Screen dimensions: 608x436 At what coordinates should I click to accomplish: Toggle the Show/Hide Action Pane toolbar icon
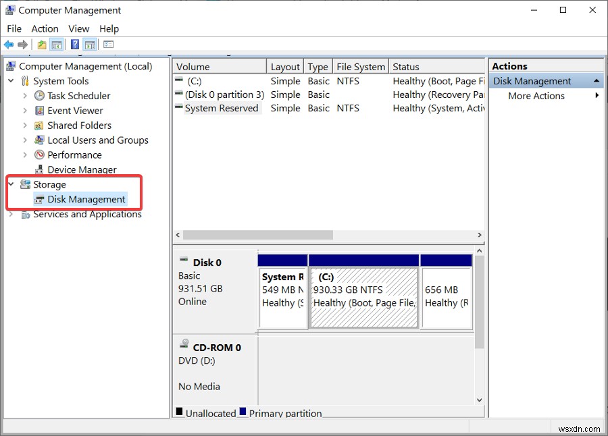90,45
